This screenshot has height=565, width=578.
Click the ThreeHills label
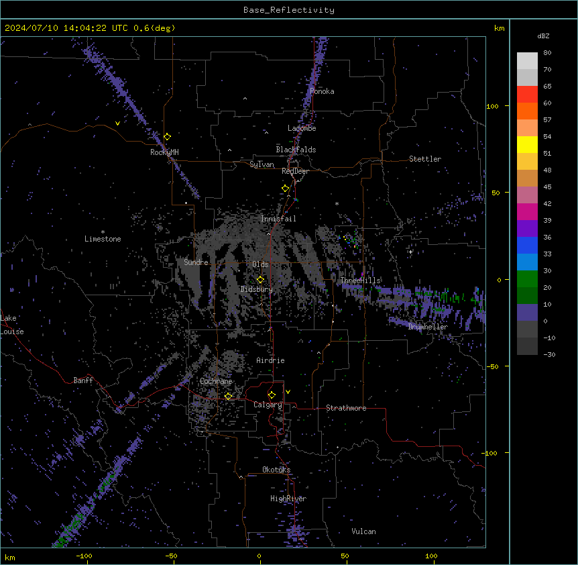(x=360, y=280)
